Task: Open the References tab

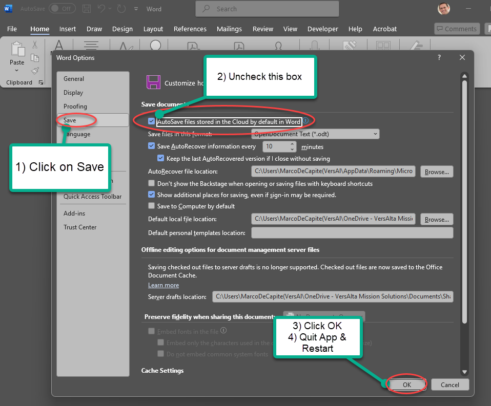Action: coord(190,29)
